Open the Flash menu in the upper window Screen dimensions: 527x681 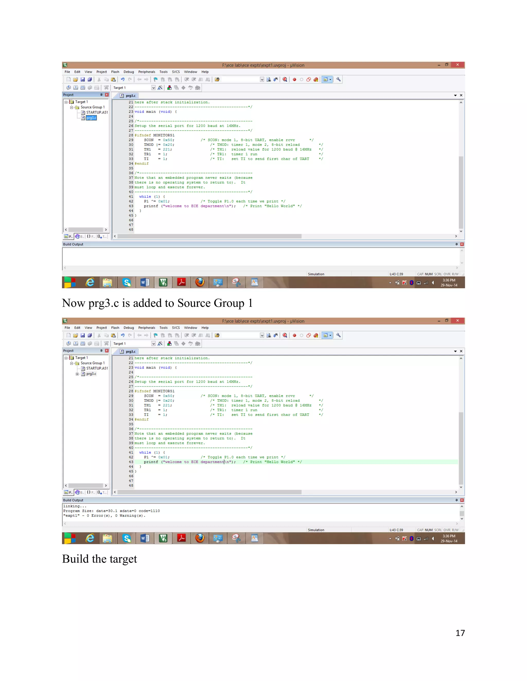point(115,72)
